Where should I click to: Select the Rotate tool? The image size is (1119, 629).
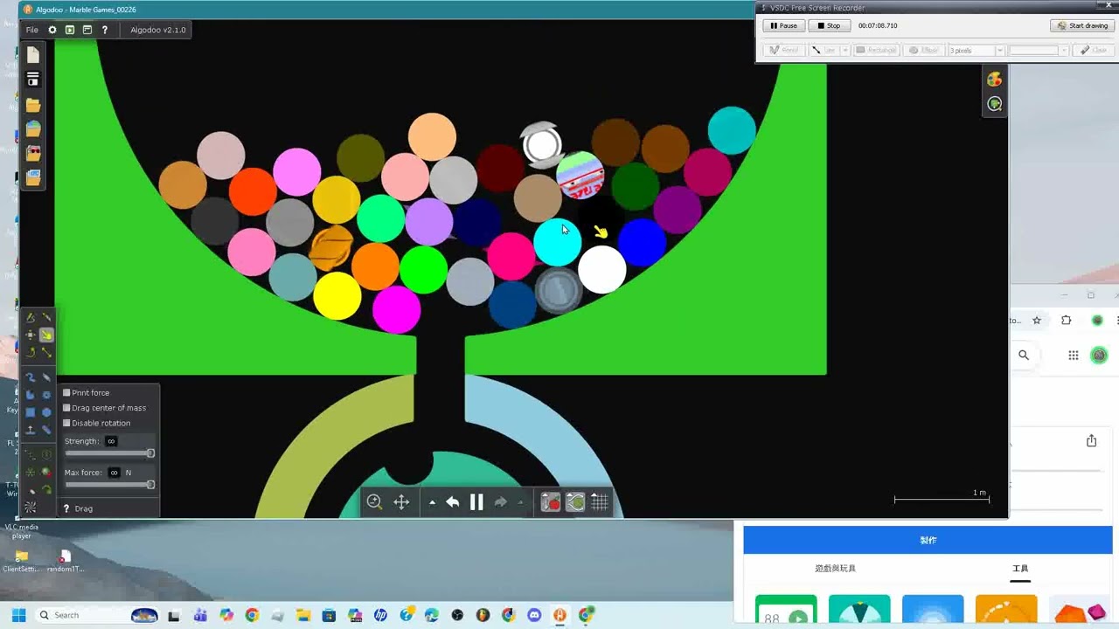(x=31, y=352)
